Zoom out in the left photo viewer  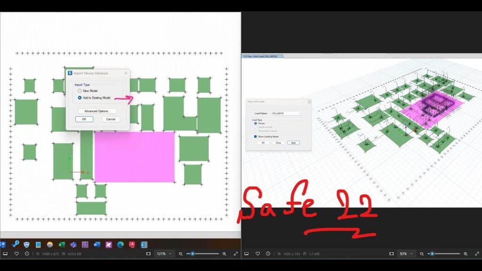tap(181, 254)
